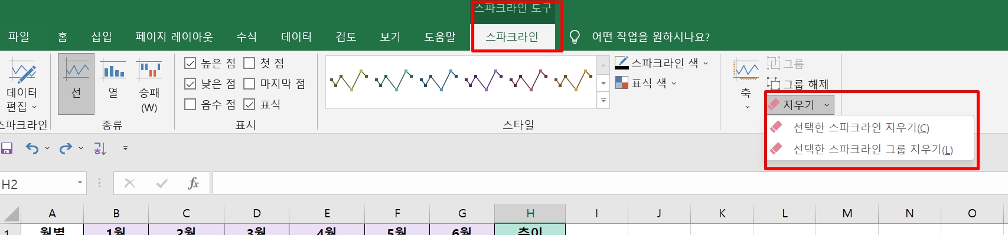1008x235 pixels.
Task: Switch to the 검토 tab
Action: (x=346, y=37)
